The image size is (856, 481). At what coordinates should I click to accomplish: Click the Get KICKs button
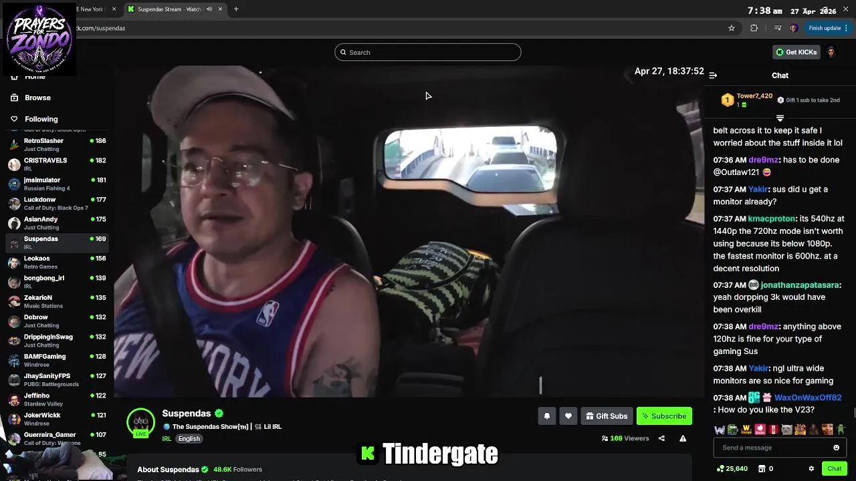click(796, 52)
